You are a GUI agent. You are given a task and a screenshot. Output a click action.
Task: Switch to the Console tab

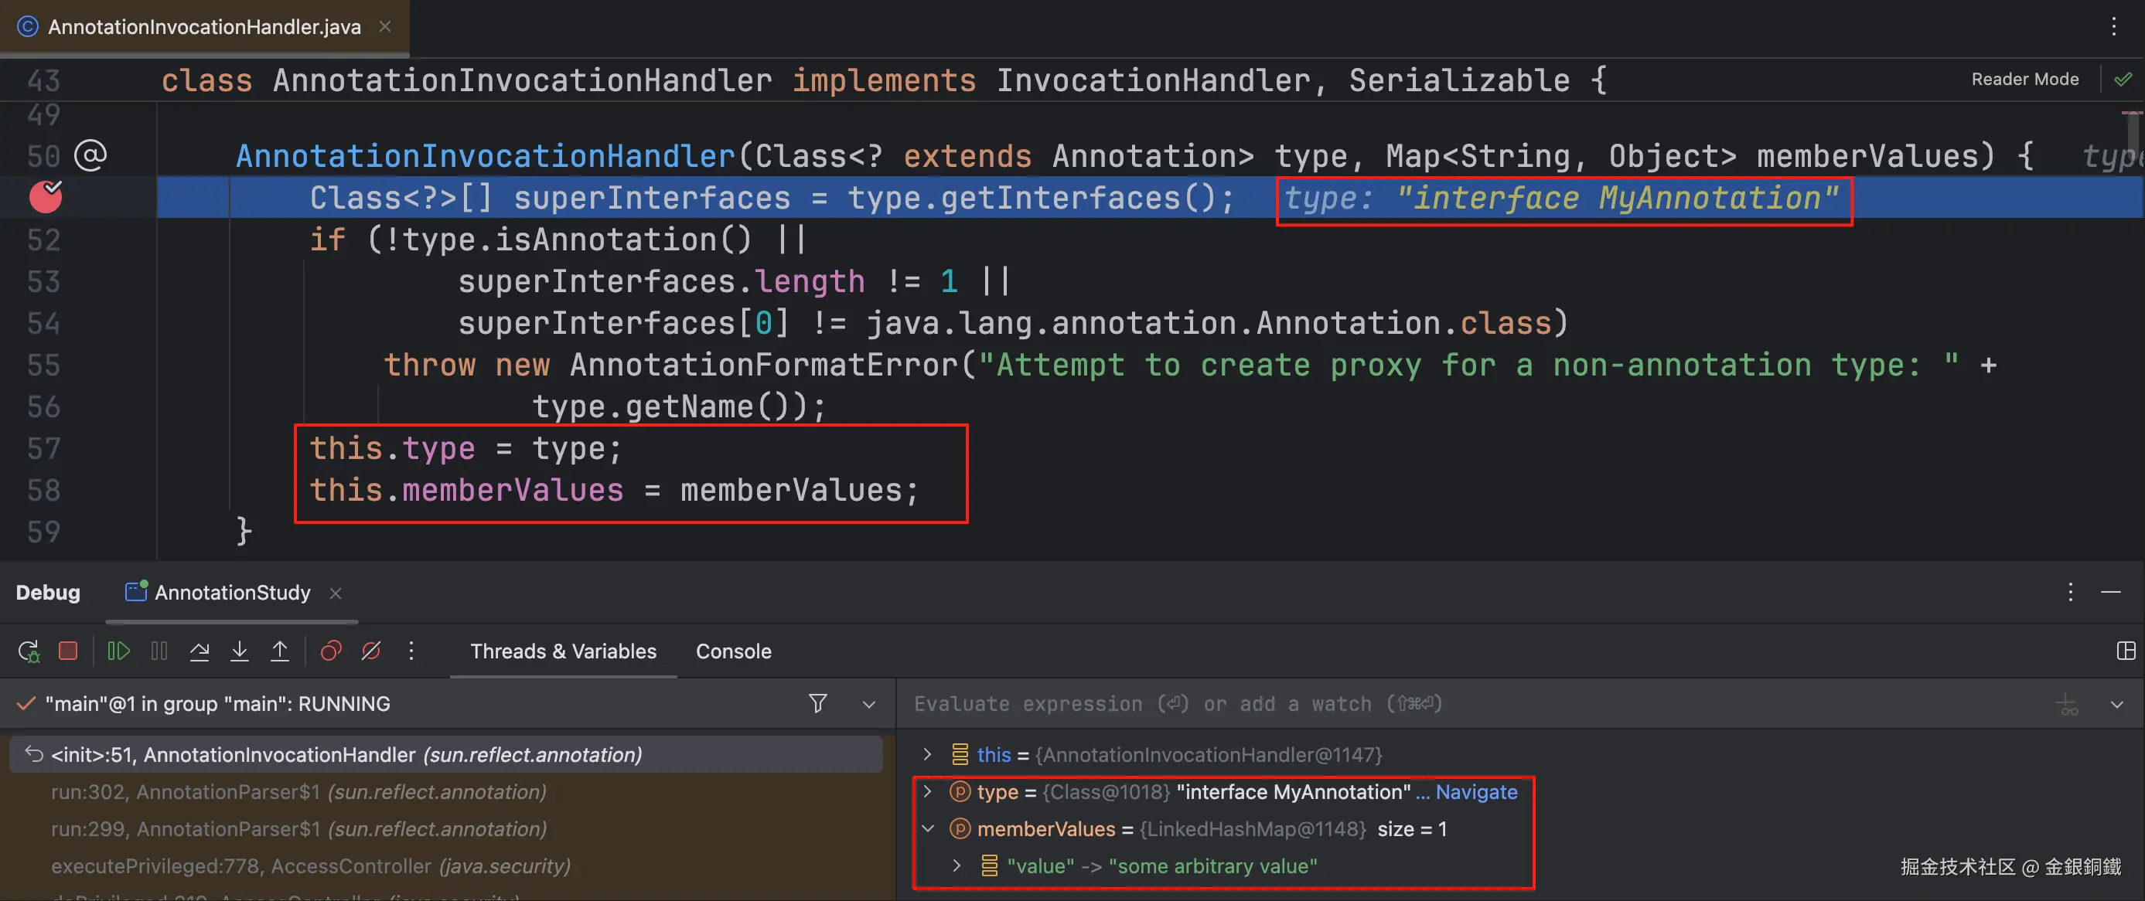pyautogui.click(x=734, y=651)
